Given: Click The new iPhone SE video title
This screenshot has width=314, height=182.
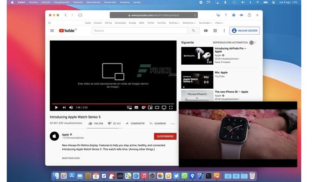Looking at the screenshot, I should pos(231,92).
